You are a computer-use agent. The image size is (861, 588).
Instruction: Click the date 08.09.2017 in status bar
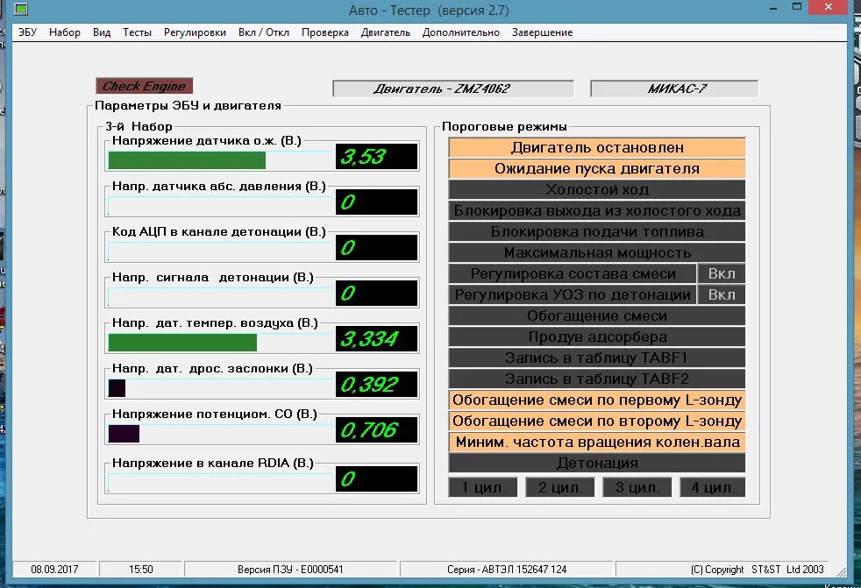[54, 570]
